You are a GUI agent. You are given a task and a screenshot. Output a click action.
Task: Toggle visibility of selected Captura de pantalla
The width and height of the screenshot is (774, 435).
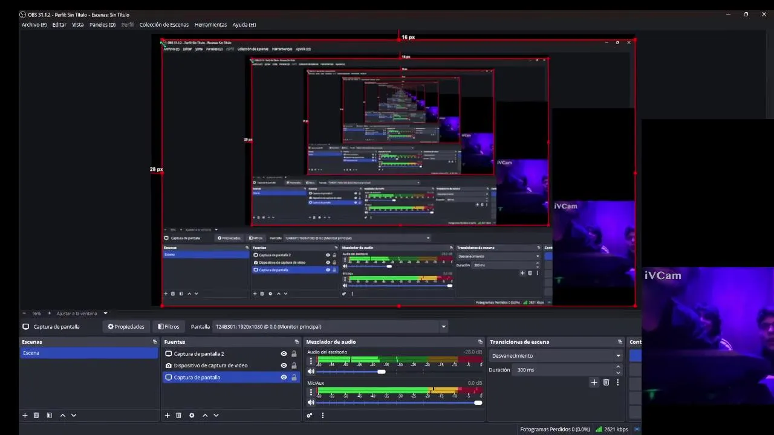[284, 377]
